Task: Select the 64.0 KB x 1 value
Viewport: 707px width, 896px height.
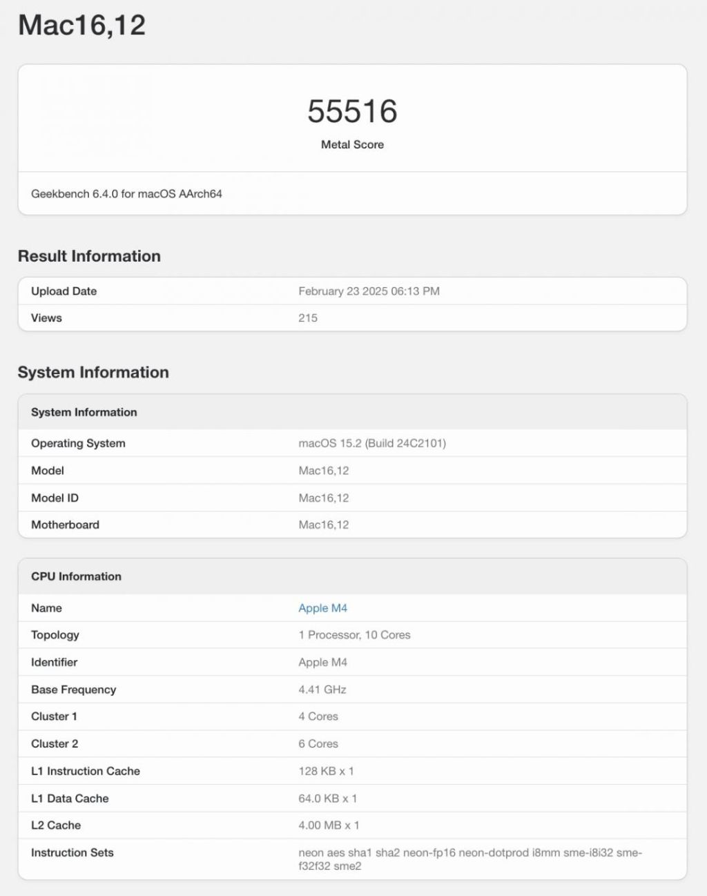Action: coord(327,799)
